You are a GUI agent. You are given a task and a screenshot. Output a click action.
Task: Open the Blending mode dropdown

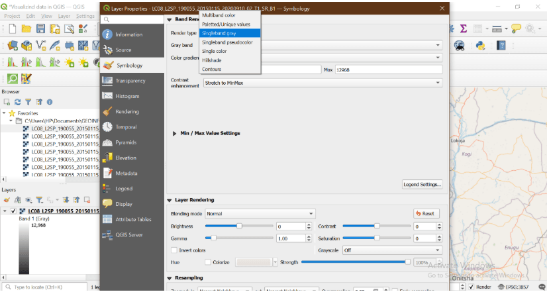tap(259, 214)
